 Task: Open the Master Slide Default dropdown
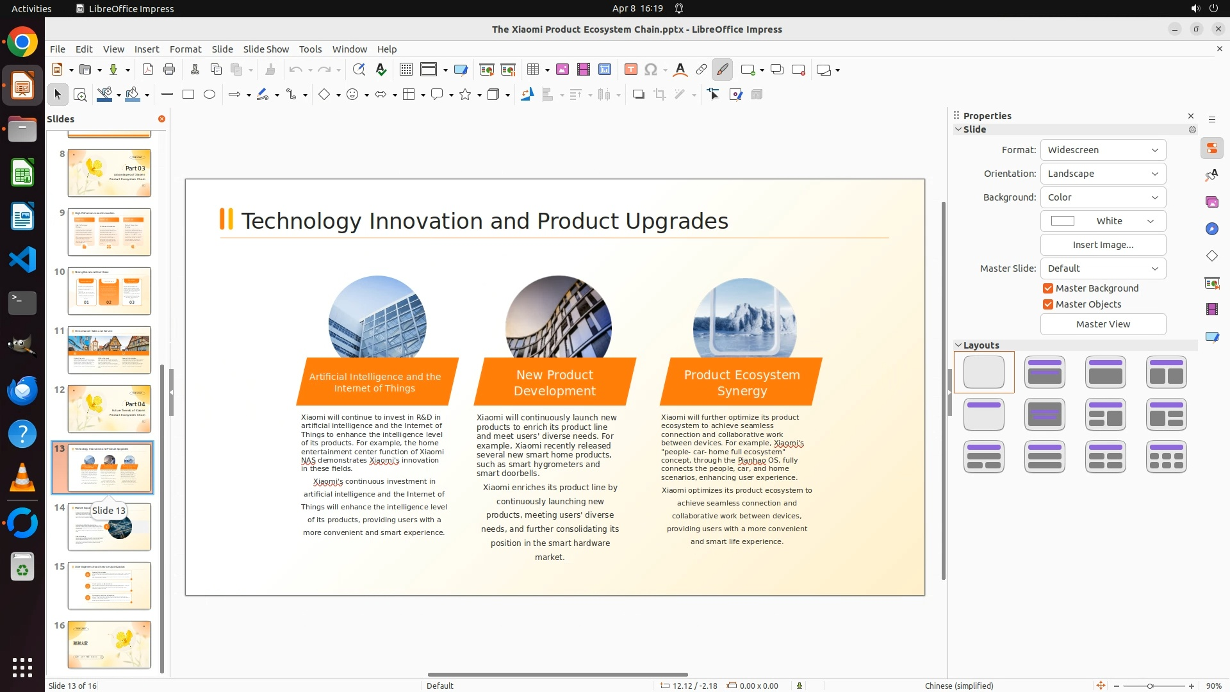1103,268
